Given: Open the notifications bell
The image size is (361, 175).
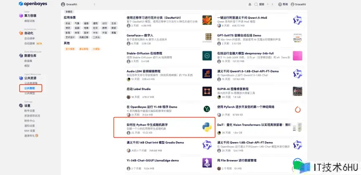Looking at the screenshot, I should point(250,4).
